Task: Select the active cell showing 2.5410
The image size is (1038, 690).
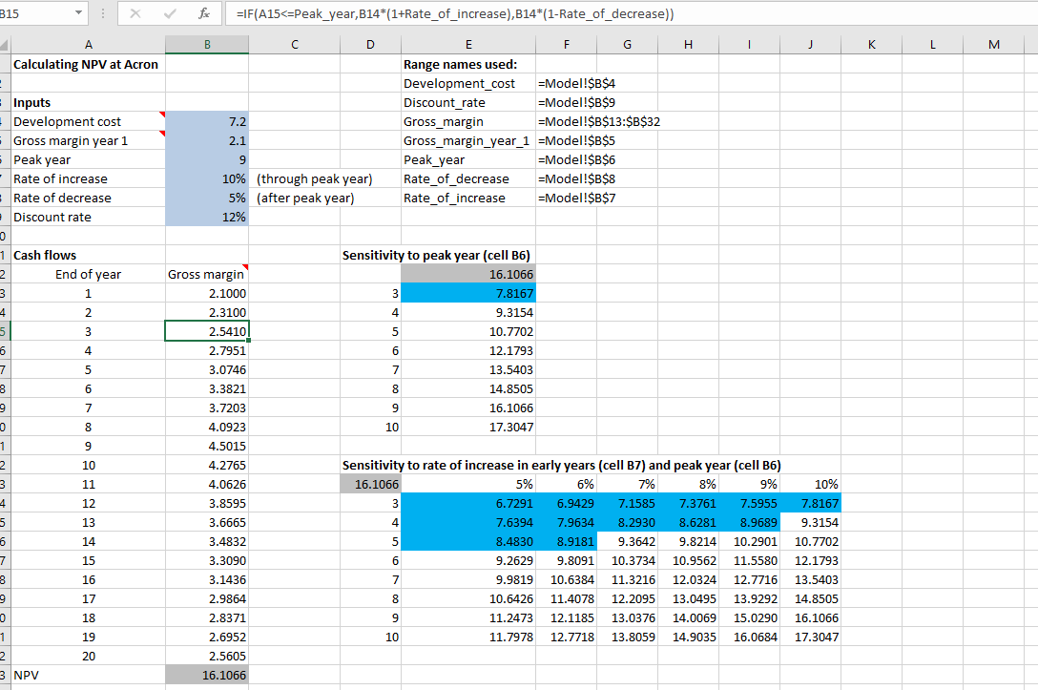Action: click(207, 330)
